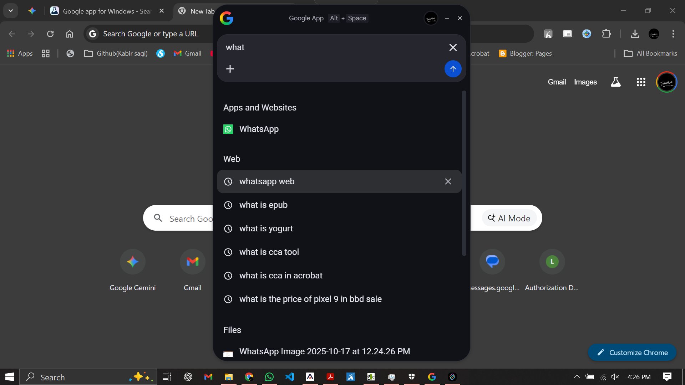Remove 'whatsapp web' suggestion from history
This screenshot has width=685, height=385.
[448, 181]
